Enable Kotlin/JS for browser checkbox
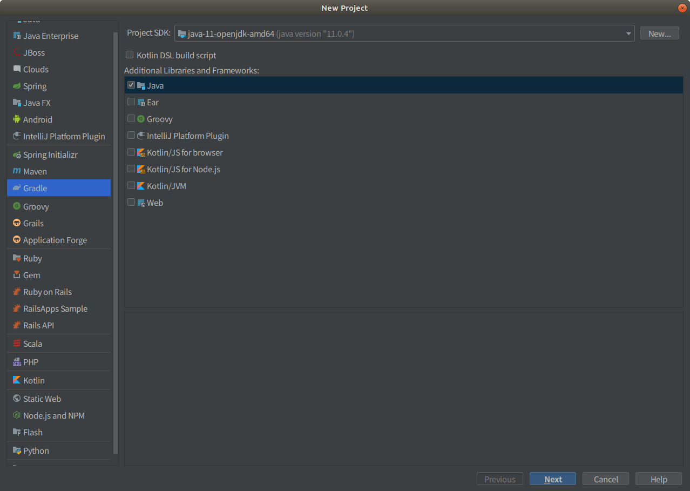This screenshot has height=491, width=690. point(131,152)
